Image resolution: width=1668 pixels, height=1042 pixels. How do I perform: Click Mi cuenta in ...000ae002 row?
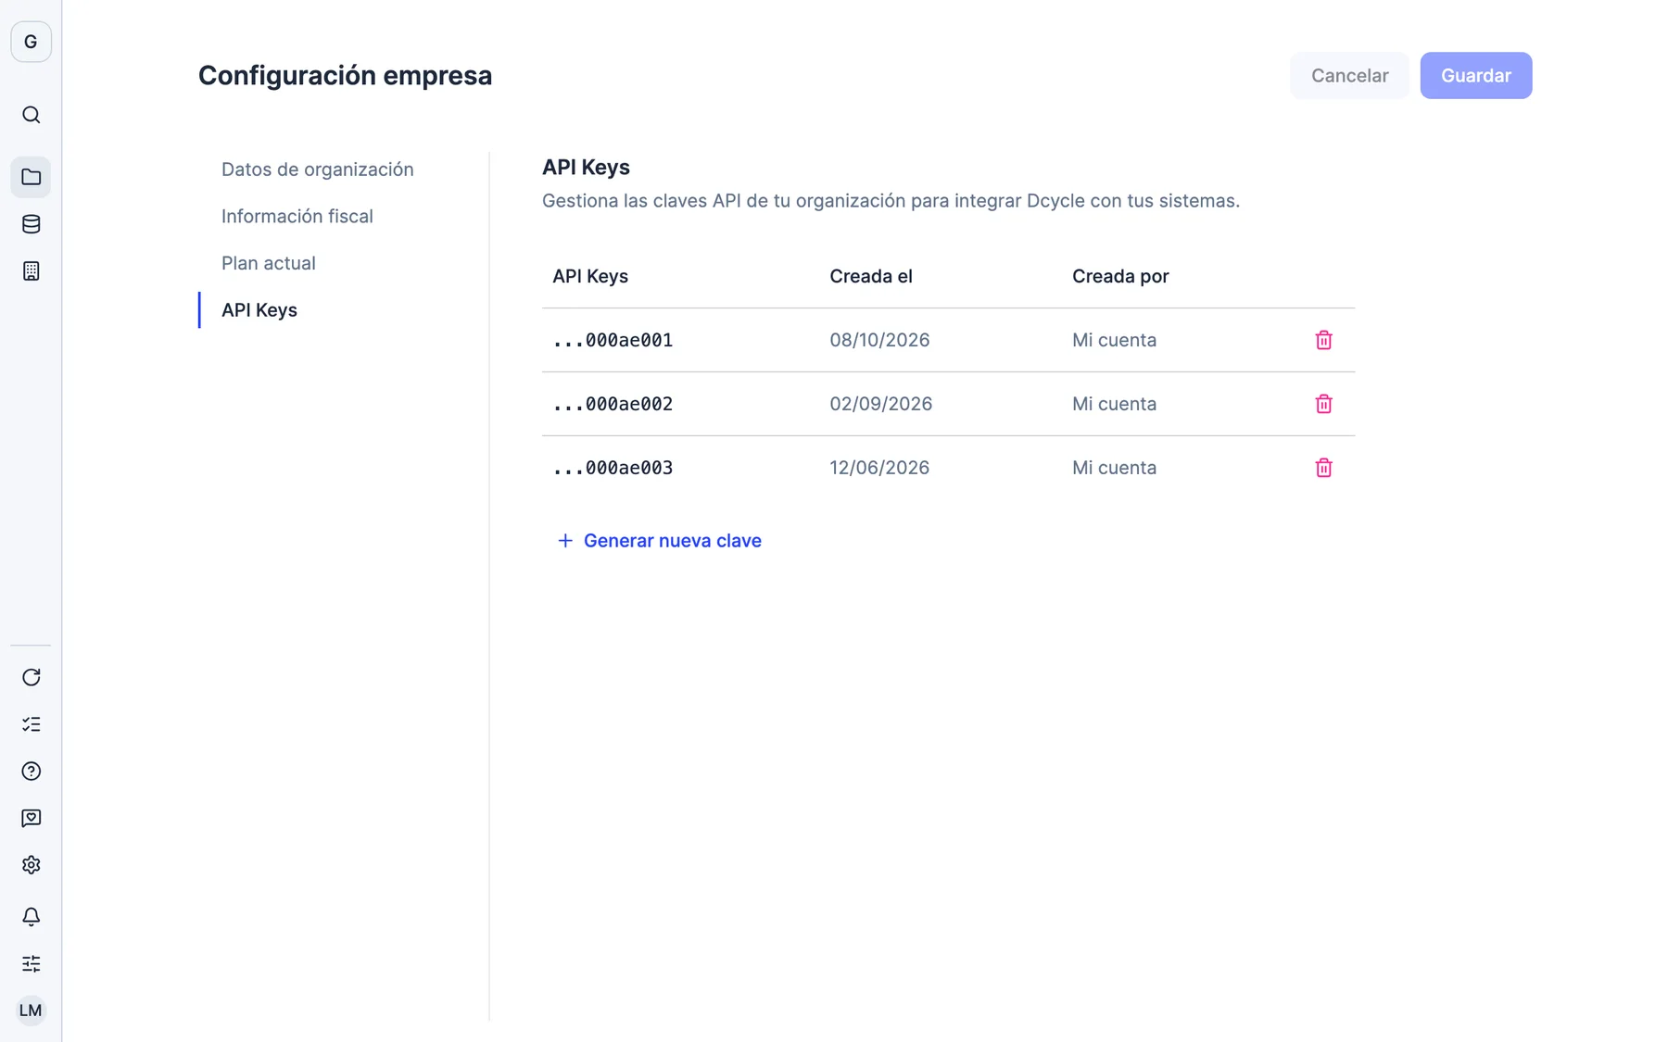point(1114,404)
